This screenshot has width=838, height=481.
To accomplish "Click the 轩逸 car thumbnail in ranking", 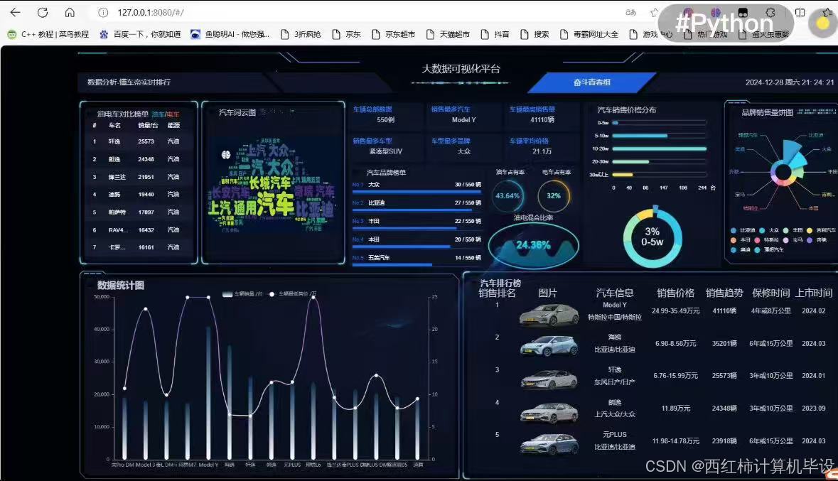I will [549, 379].
